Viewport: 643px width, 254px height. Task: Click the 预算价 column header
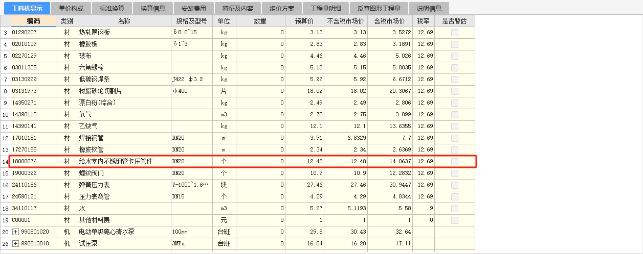point(305,21)
